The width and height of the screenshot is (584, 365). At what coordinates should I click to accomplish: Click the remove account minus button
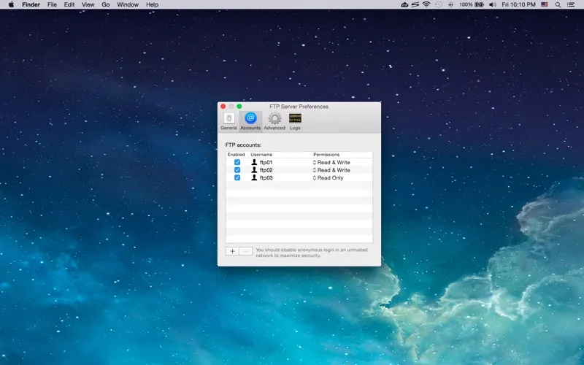246,251
